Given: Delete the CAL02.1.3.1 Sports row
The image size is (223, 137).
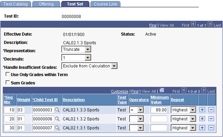Looking at the screenshot, I should click(211, 128).
